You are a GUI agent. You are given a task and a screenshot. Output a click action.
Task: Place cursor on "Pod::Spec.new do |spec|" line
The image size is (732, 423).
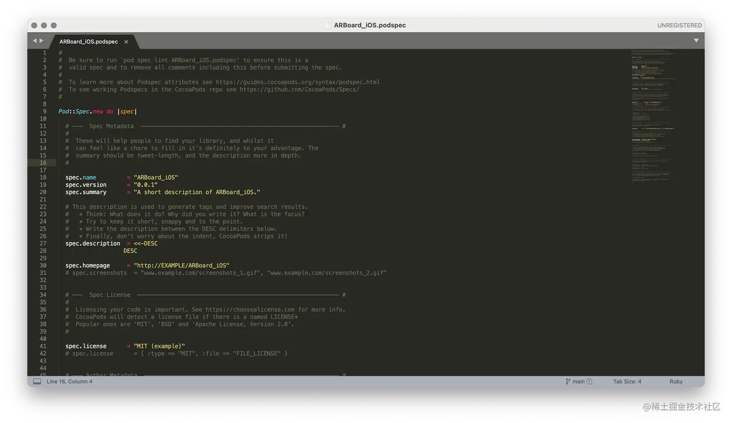(97, 111)
